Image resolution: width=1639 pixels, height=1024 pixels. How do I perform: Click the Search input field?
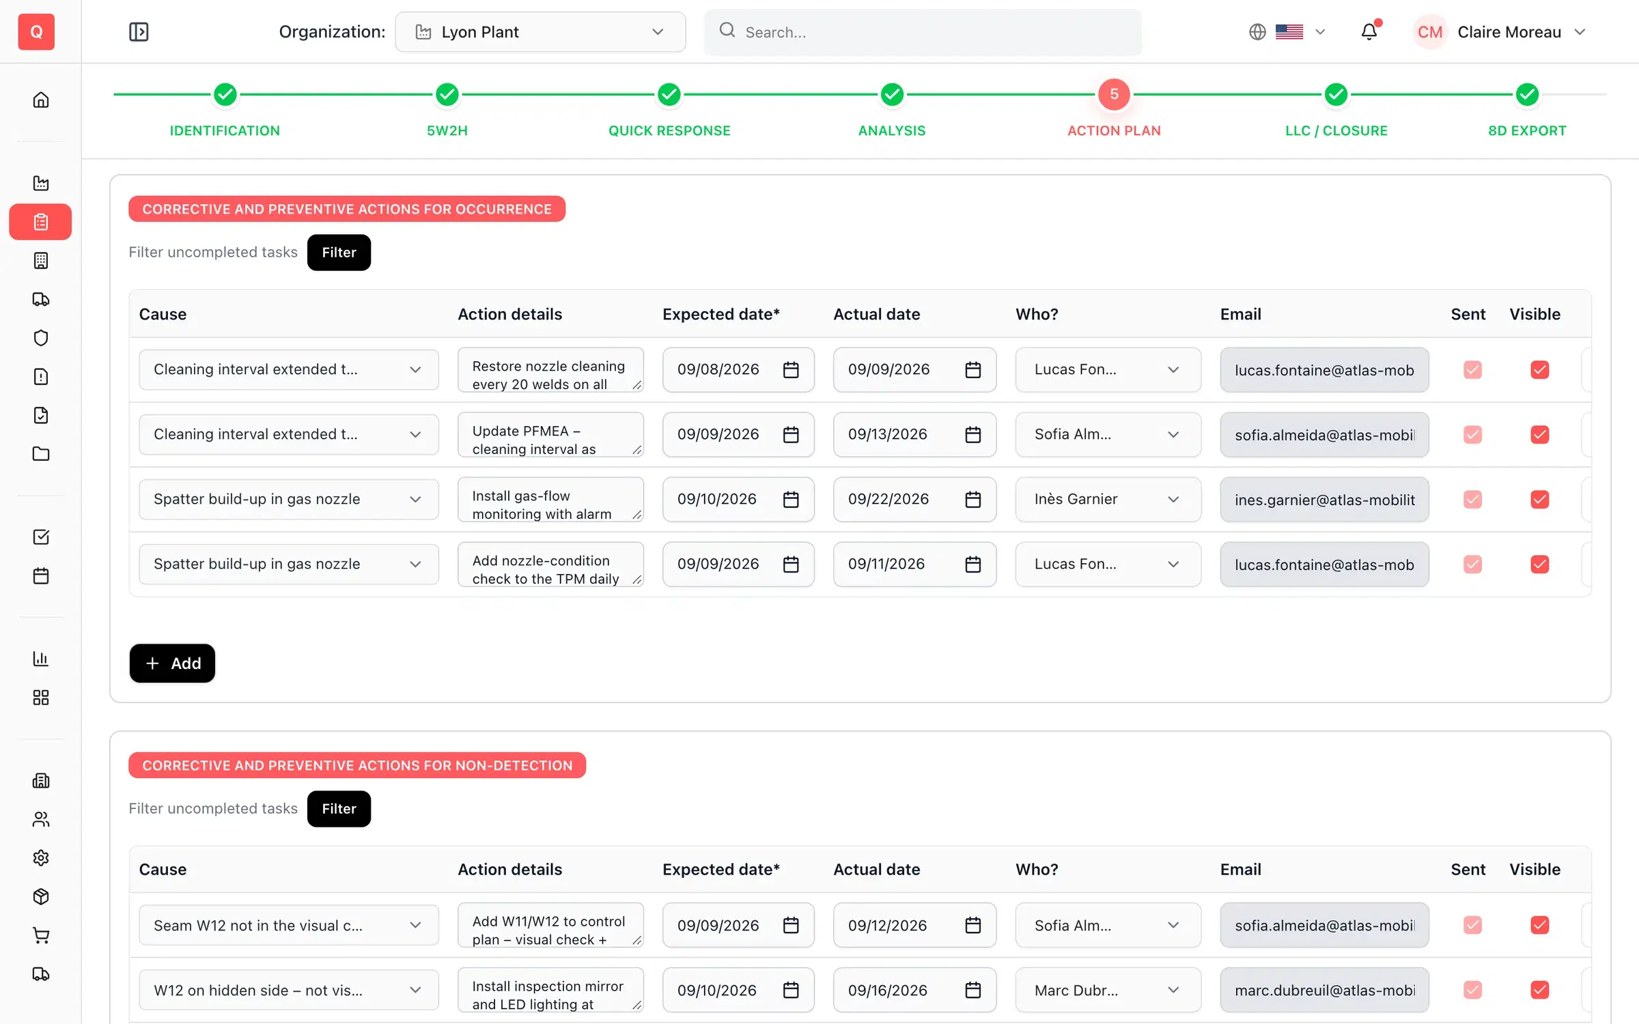[923, 32]
